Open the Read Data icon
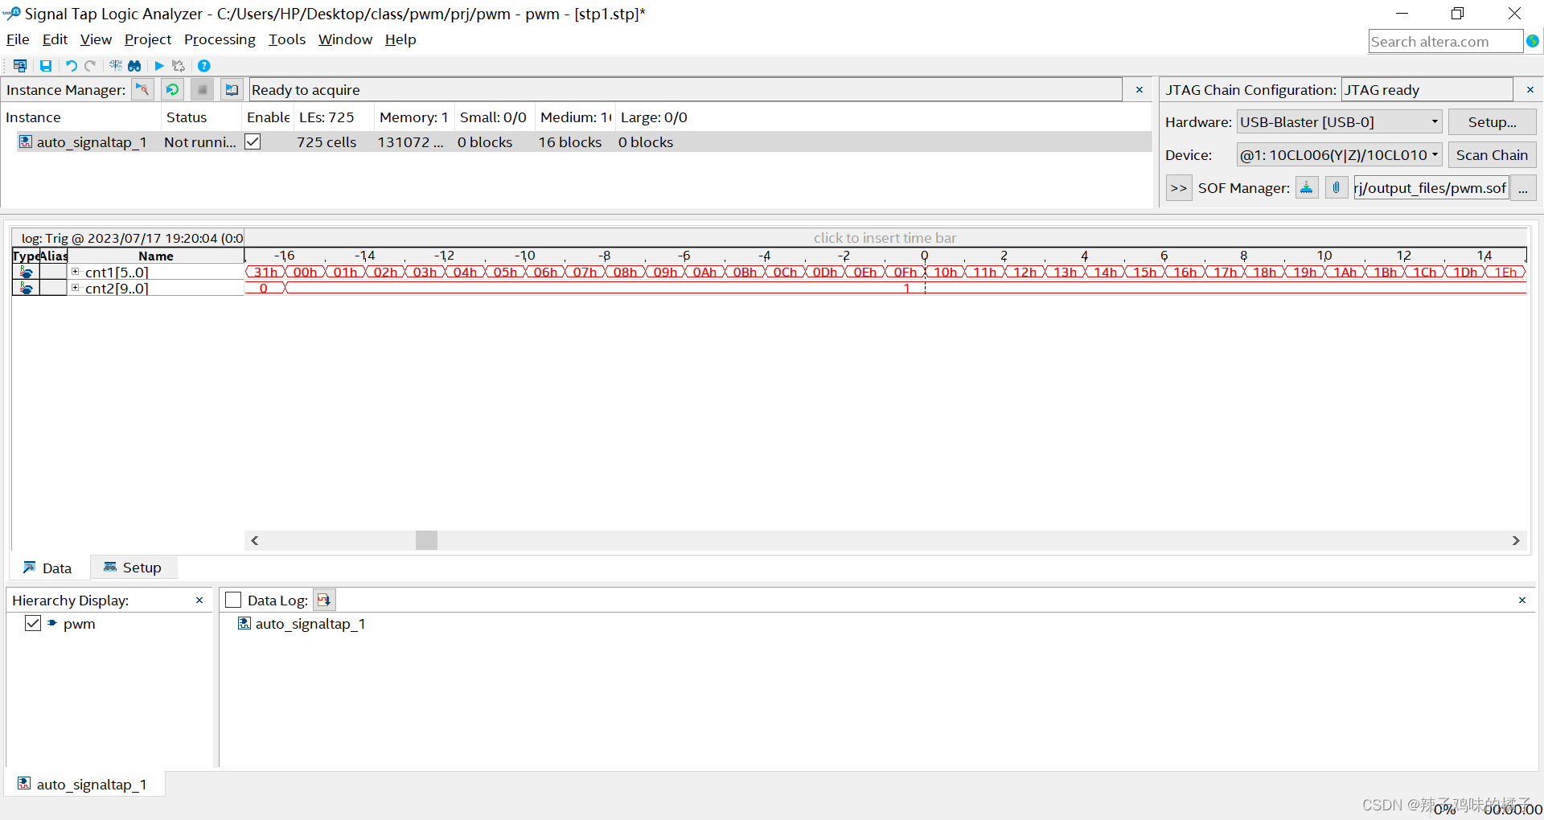The image size is (1544, 820). (x=232, y=89)
